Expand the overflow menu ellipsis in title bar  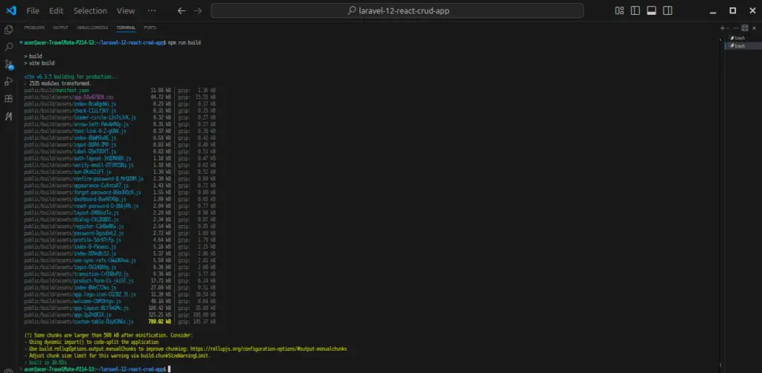click(152, 10)
